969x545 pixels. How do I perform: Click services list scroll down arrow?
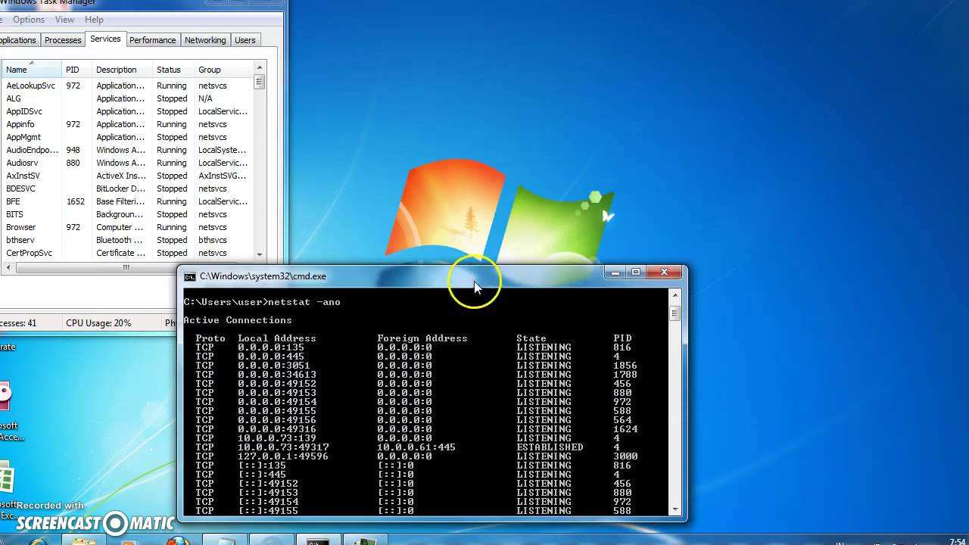260,255
